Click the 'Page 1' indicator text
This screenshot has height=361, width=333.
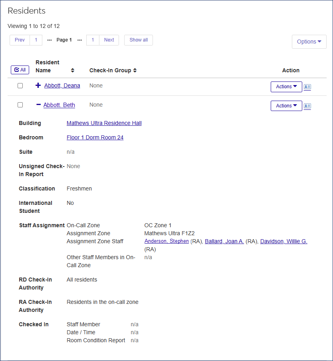64,40
